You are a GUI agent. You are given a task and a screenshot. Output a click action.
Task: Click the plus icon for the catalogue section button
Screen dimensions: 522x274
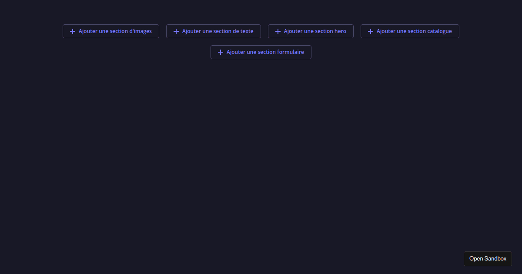click(x=371, y=31)
